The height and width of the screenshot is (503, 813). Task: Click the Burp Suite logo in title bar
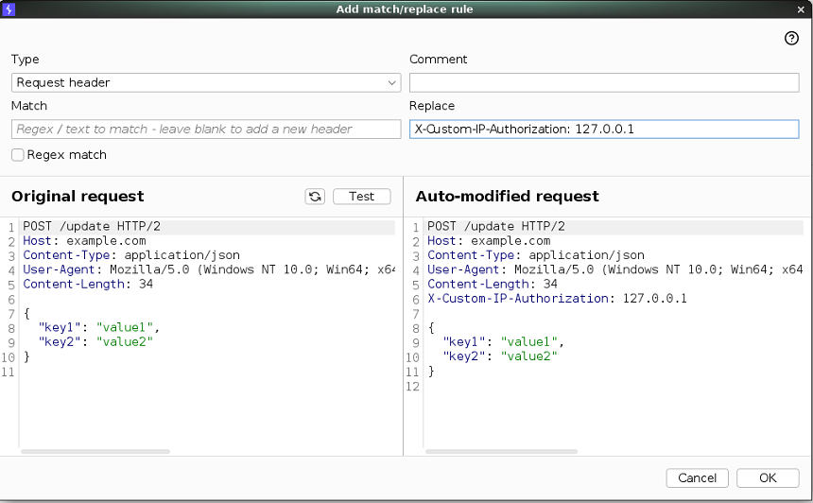[9, 9]
